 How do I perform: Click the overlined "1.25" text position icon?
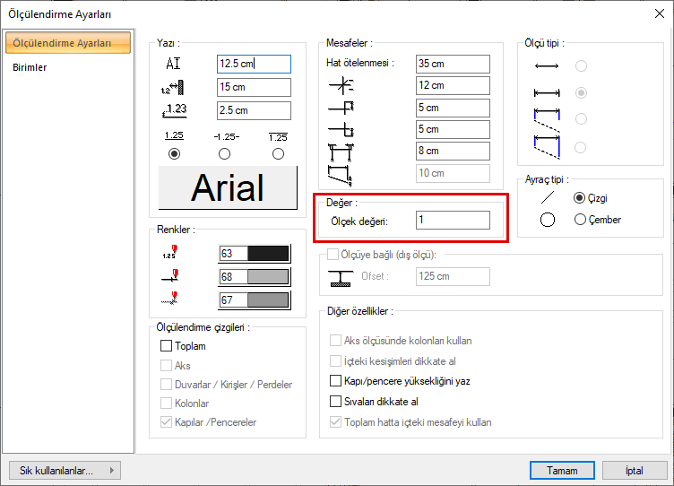278,137
